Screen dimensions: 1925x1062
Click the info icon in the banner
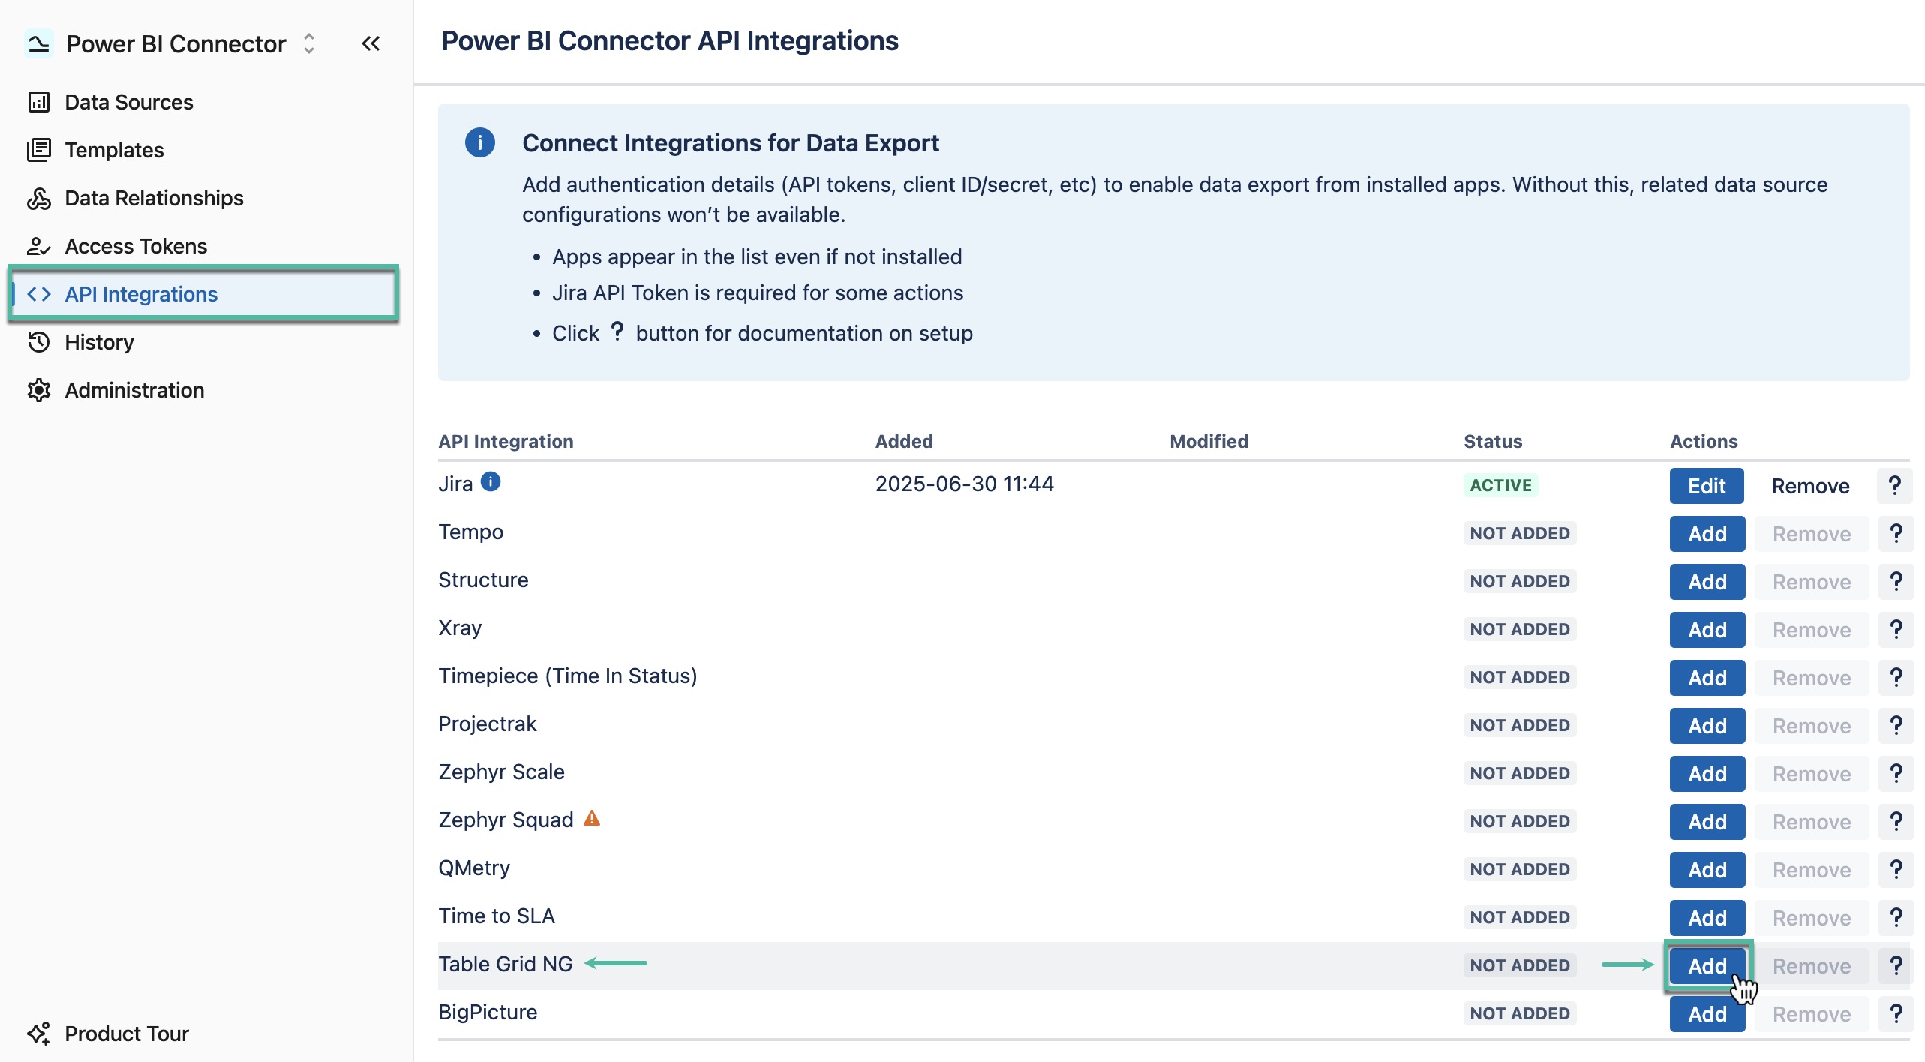[x=479, y=142]
